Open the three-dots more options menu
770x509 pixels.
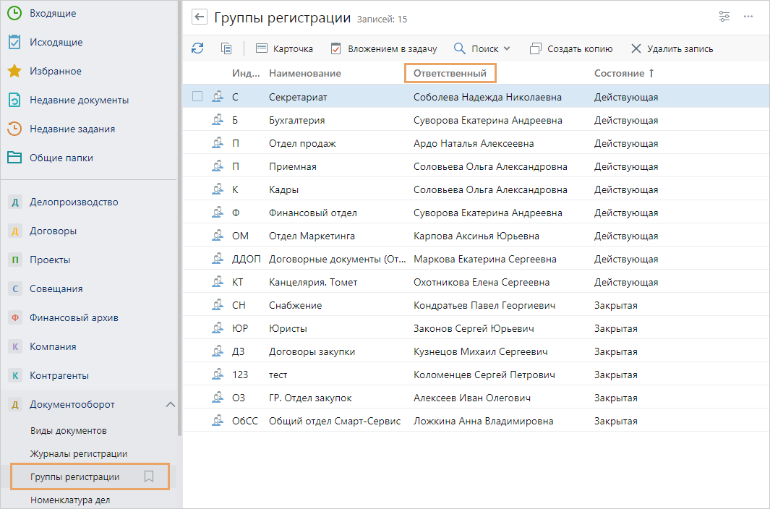click(748, 17)
